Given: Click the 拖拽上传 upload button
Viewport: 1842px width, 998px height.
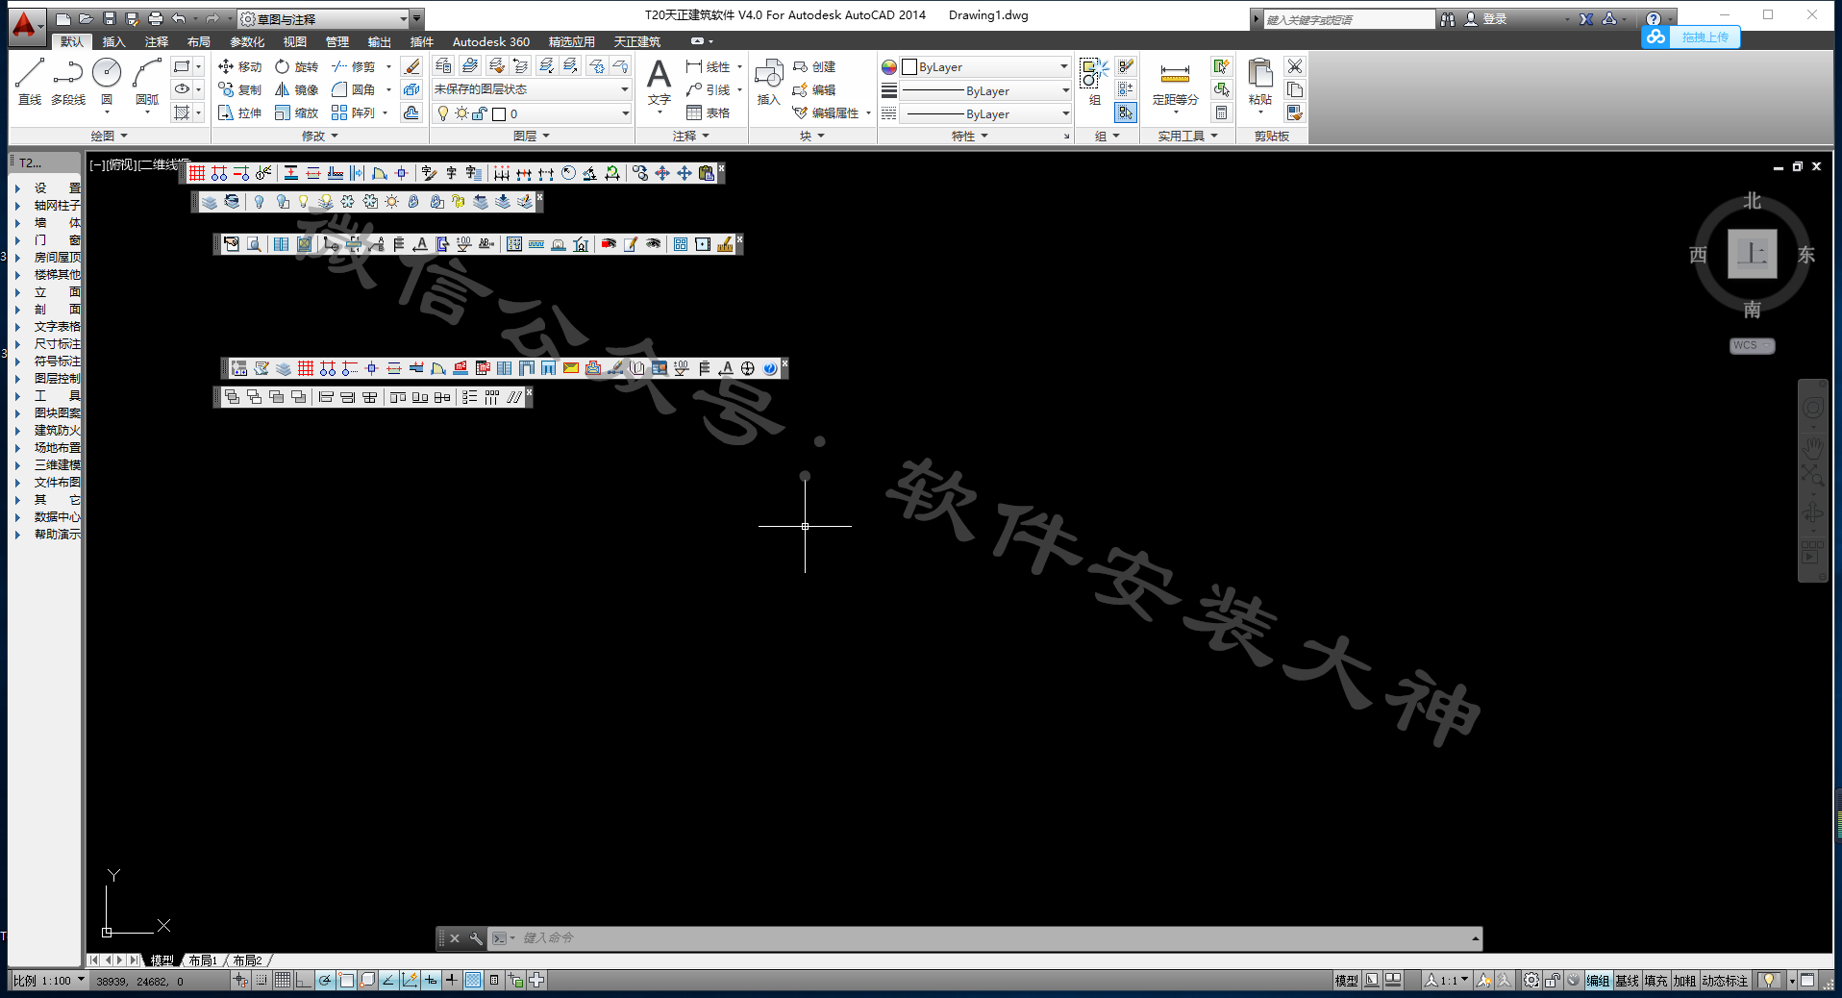Looking at the screenshot, I should point(1692,37).
